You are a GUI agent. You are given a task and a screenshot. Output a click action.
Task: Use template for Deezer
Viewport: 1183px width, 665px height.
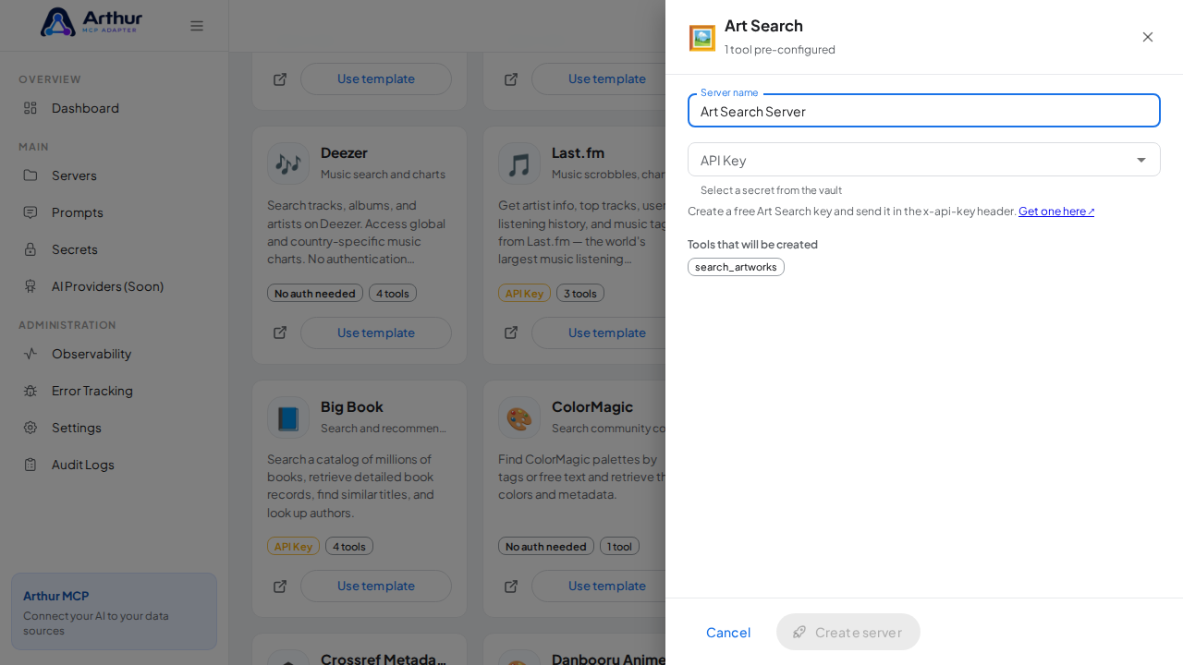[376, 332]
